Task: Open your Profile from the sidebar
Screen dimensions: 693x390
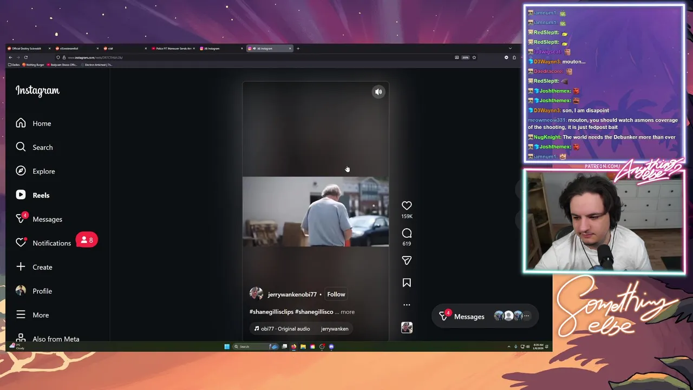Action: click(34, 291)
